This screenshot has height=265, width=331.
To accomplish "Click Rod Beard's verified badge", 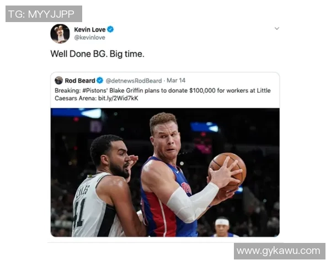I will click(x=100, y=81).
